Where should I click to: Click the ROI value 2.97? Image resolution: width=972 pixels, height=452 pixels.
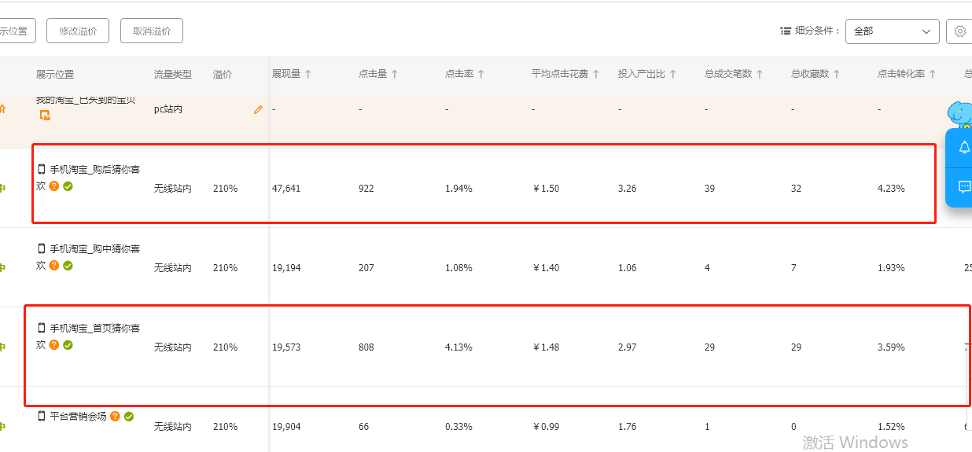[x=628, y=347]
